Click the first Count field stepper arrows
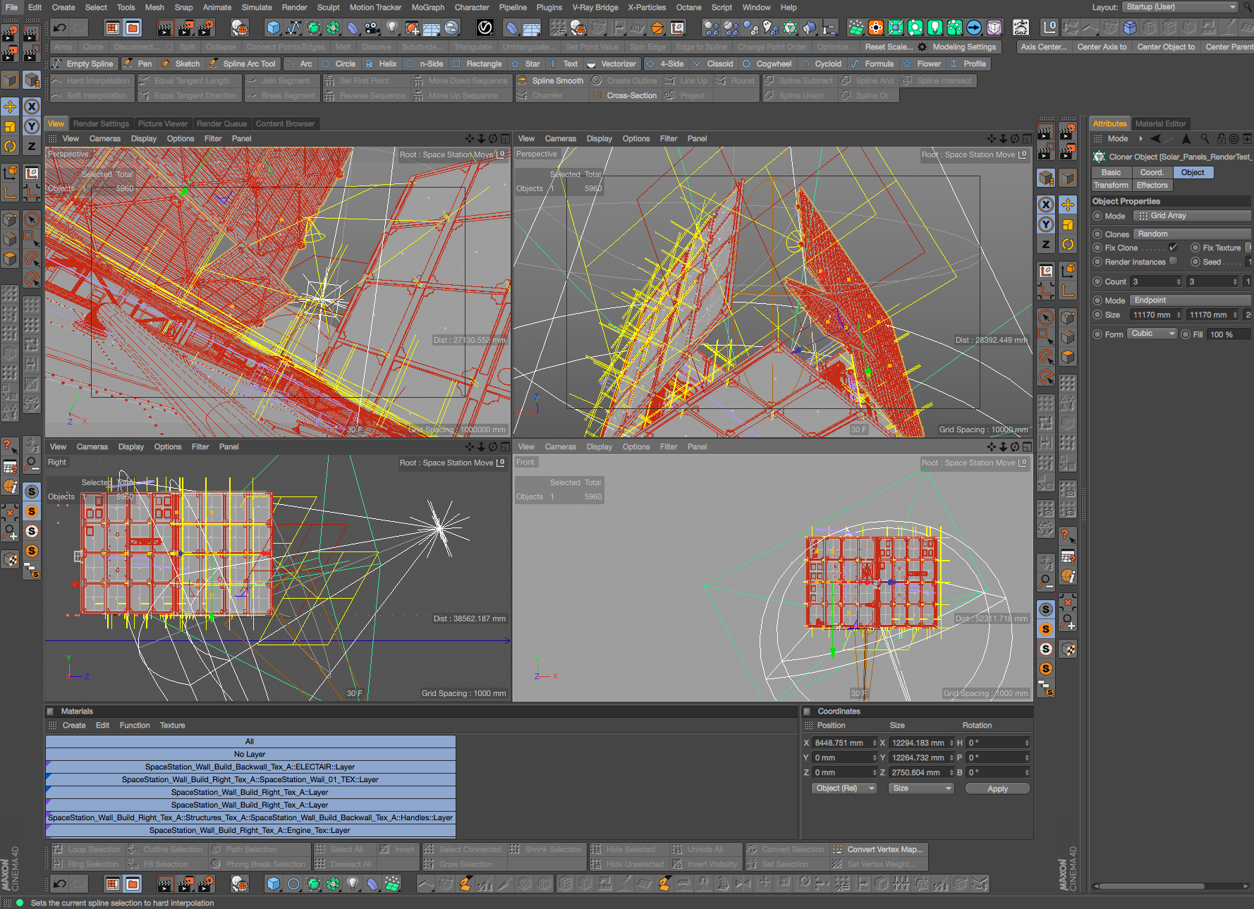Screen dimensions: 1254x909 click(x=1179, y=281)
